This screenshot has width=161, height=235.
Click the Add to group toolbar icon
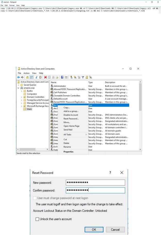click(91, 77)
